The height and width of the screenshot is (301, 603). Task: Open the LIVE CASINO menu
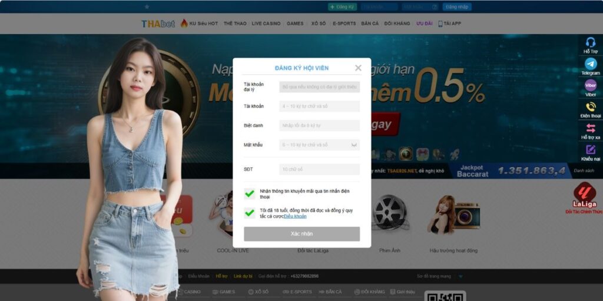coord(266,24)
